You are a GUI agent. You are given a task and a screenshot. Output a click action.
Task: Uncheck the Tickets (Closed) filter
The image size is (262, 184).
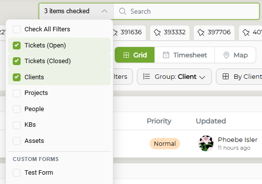[17, 61]
